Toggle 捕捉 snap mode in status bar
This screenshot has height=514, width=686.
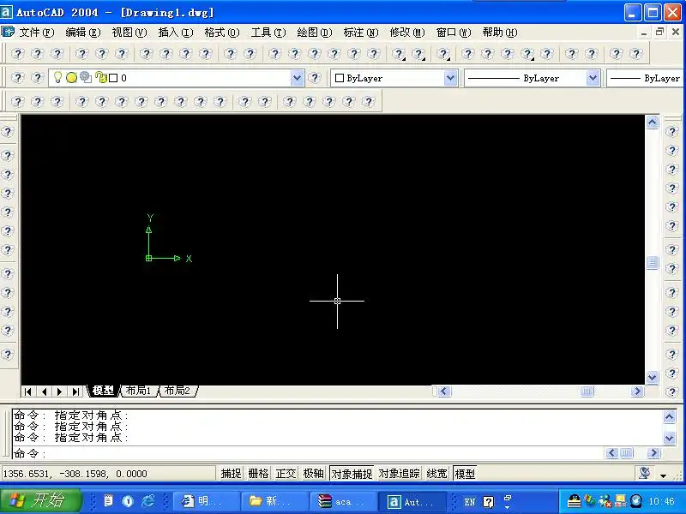[x=231, y=474]
